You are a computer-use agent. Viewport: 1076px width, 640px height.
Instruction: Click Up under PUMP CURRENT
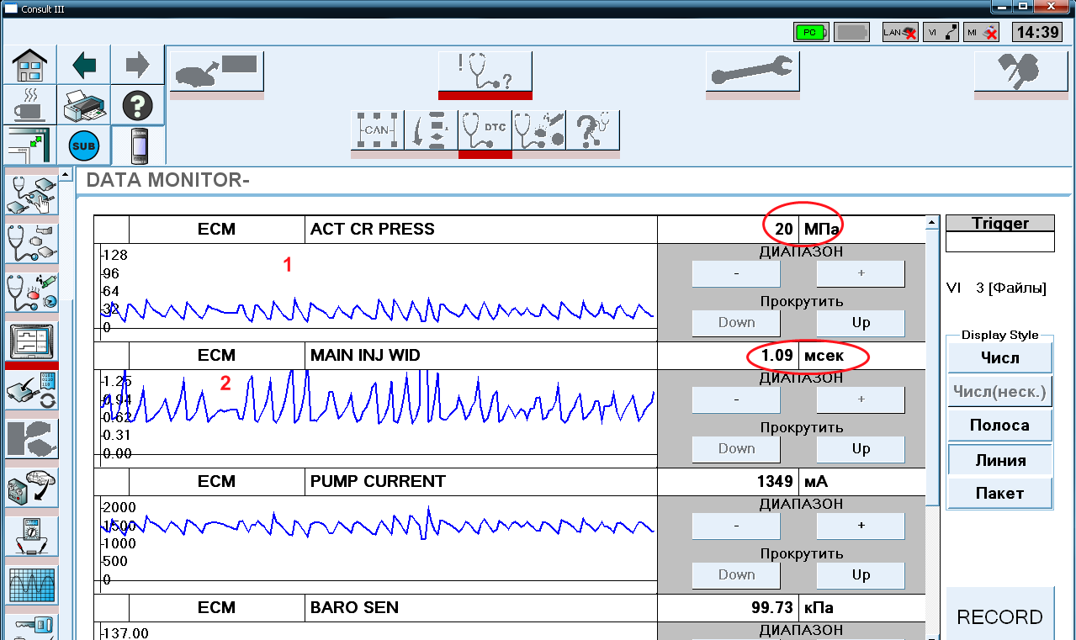[861, 575]
